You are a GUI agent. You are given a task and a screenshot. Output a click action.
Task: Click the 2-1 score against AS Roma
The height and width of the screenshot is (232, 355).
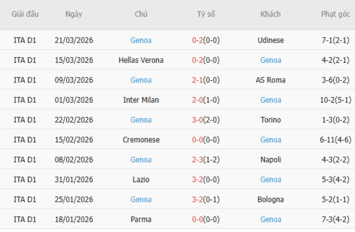(x=198, y=80)
